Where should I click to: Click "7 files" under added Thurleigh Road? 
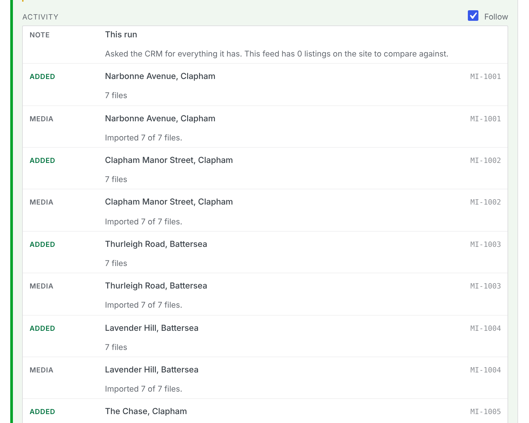116,263
